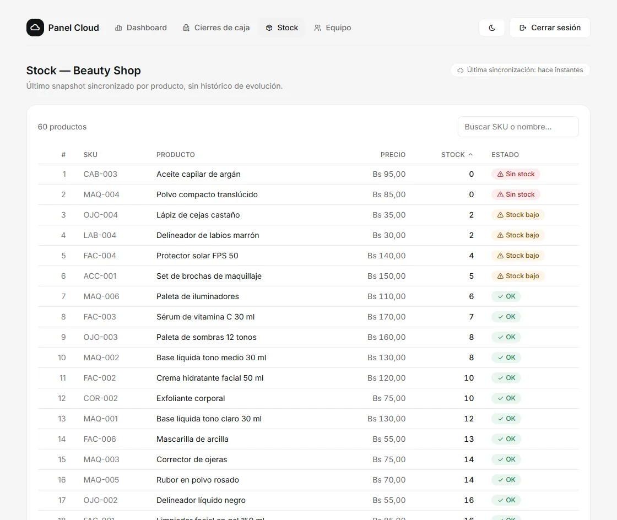This screenshot has width=617, height=520.
Task: Click price Bs 70,00 for Rubor en polvo rosado
Action: 389,480
